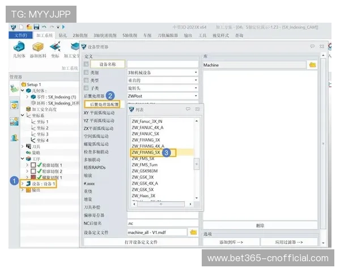Open the yellow cube sidebar panel icon
The image size is (340, 272).
(x=14, y=105)
